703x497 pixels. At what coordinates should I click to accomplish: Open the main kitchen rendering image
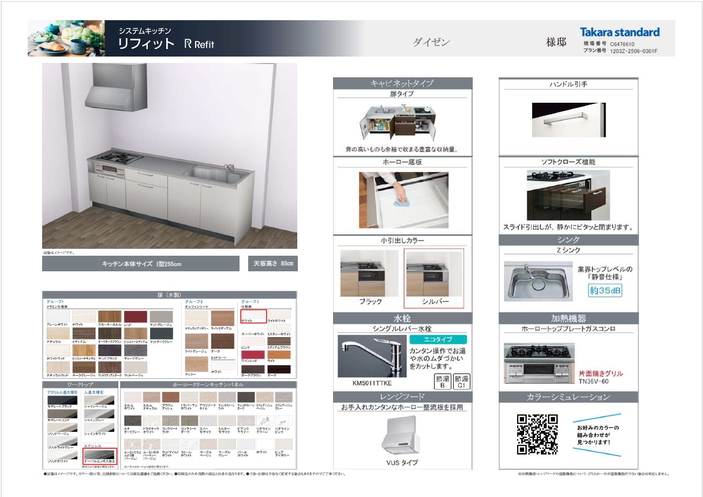(170, 156)
